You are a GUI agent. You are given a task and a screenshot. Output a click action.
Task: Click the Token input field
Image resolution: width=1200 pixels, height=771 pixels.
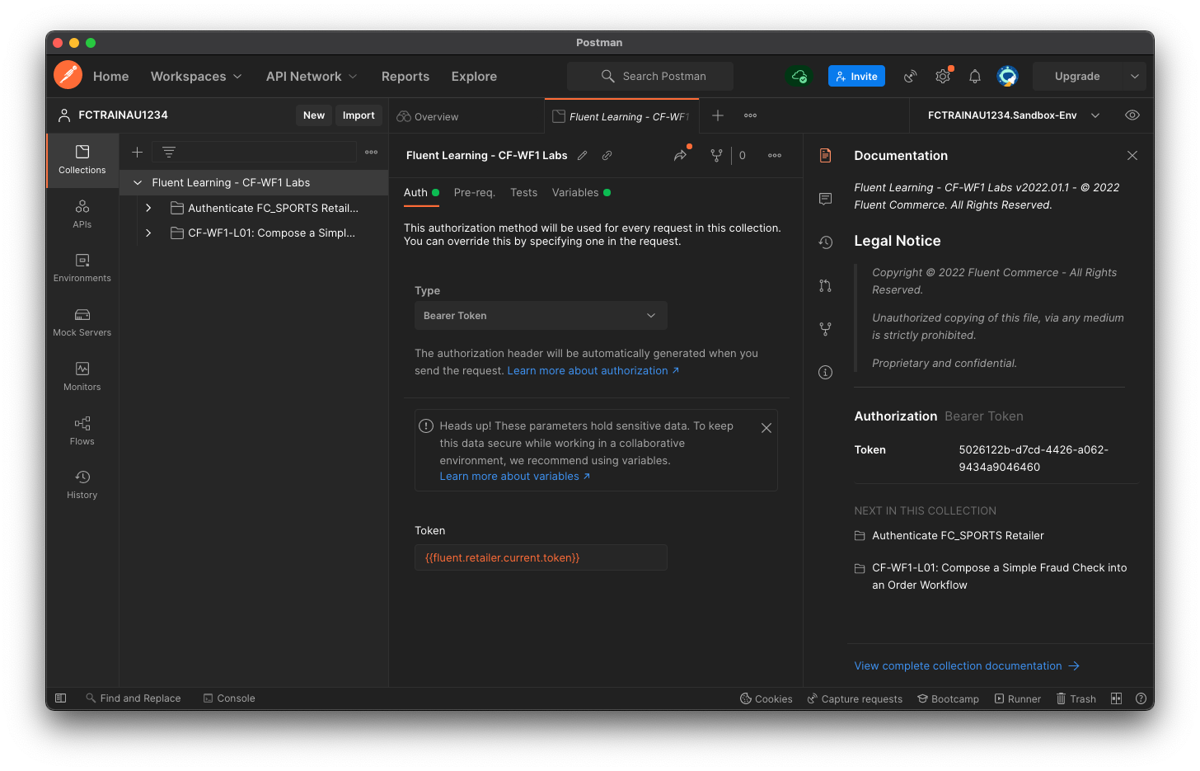(541, 557)
